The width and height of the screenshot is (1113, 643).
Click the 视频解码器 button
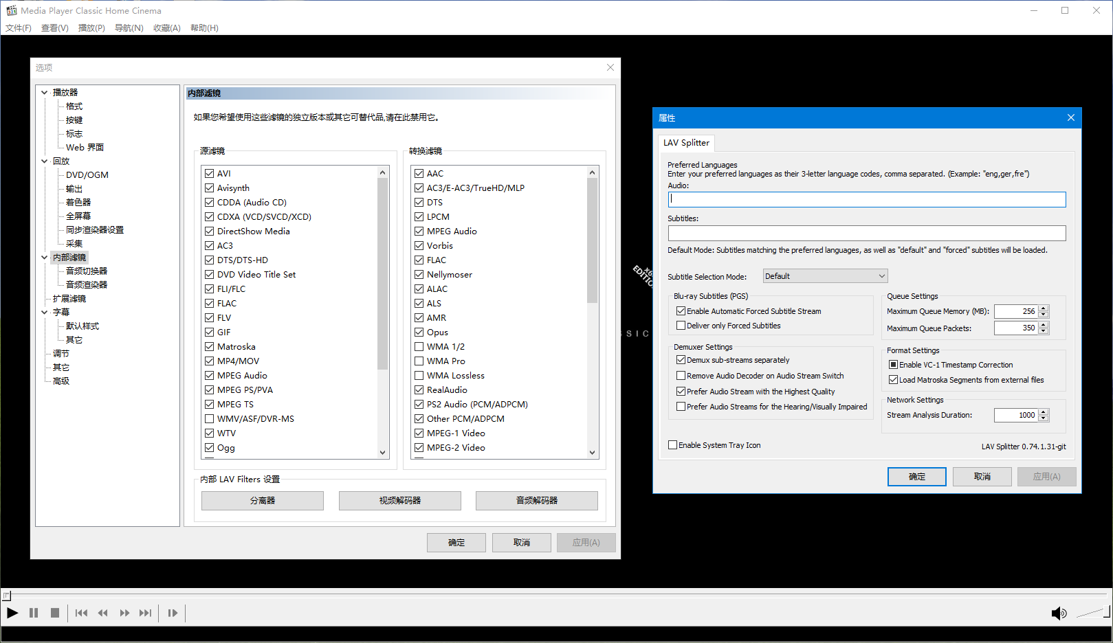(x=399, y=501)
